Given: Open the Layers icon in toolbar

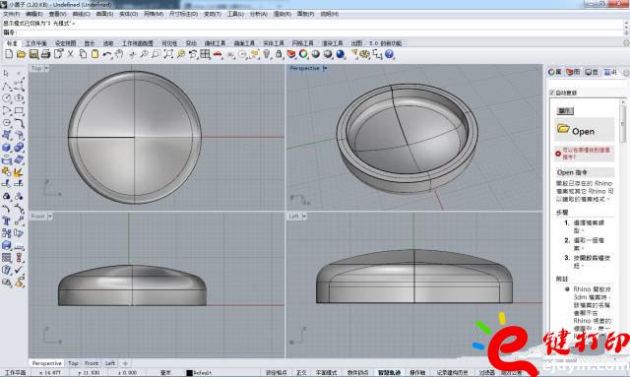Looking at the screenshot, I should point(291,54).
